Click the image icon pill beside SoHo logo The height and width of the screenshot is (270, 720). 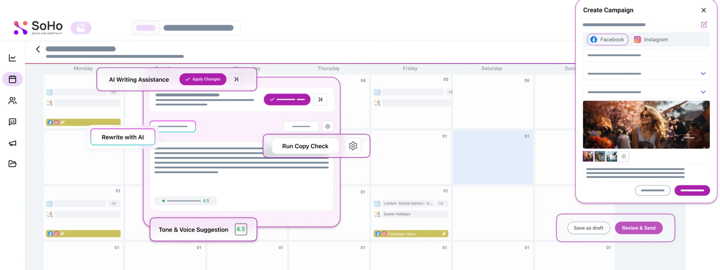point(81,28)
